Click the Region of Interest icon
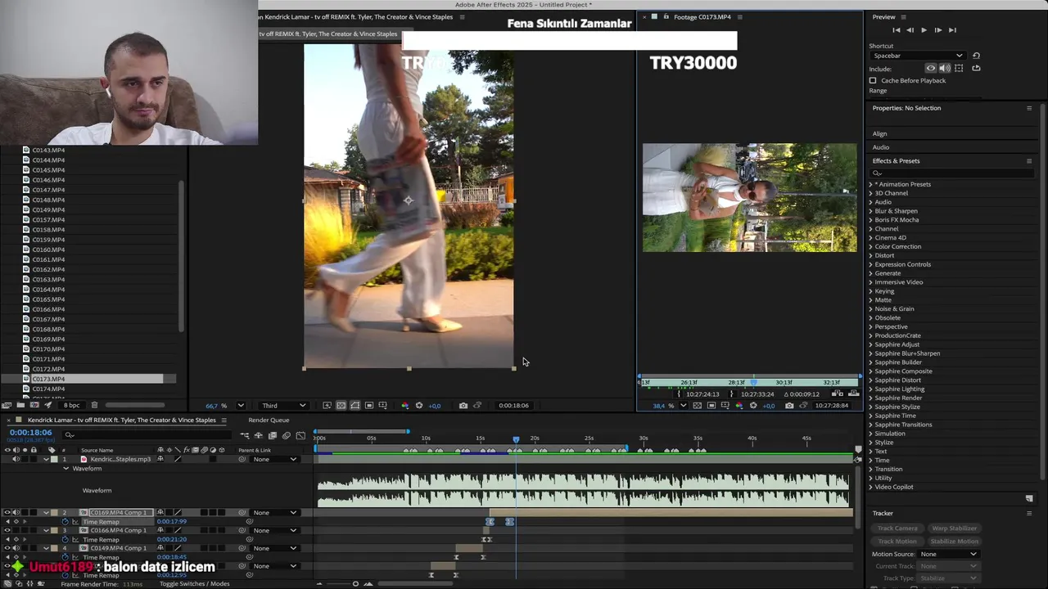Viewport: 1048px width, 589px height. 369,406
